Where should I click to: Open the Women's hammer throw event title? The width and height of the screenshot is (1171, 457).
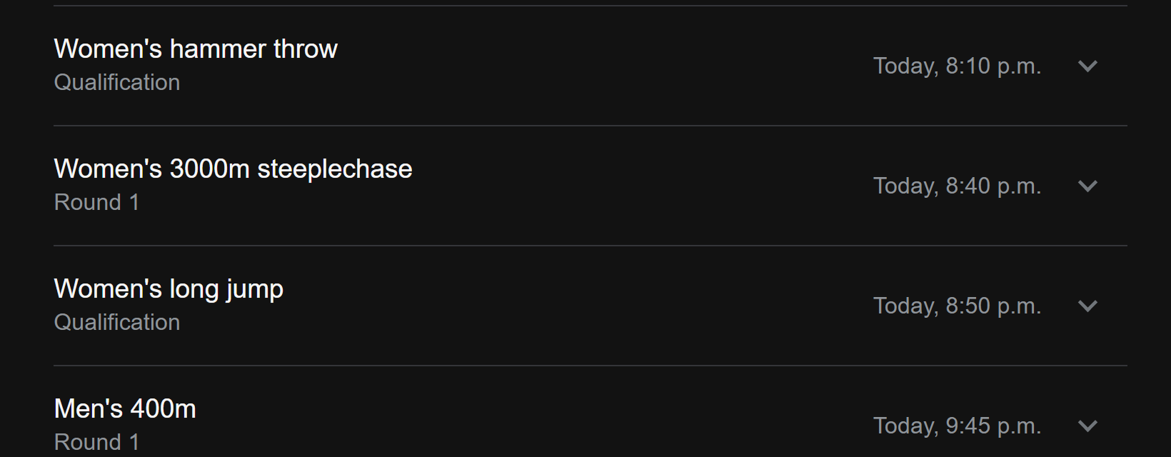tap(196, 49)
